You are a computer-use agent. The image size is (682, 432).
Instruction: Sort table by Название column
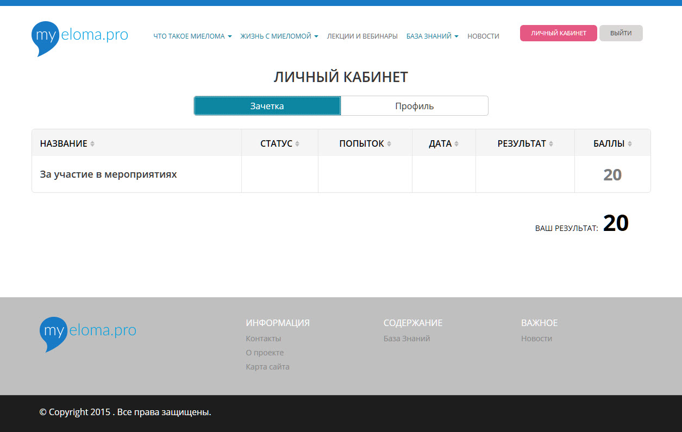tap(67, 143)
